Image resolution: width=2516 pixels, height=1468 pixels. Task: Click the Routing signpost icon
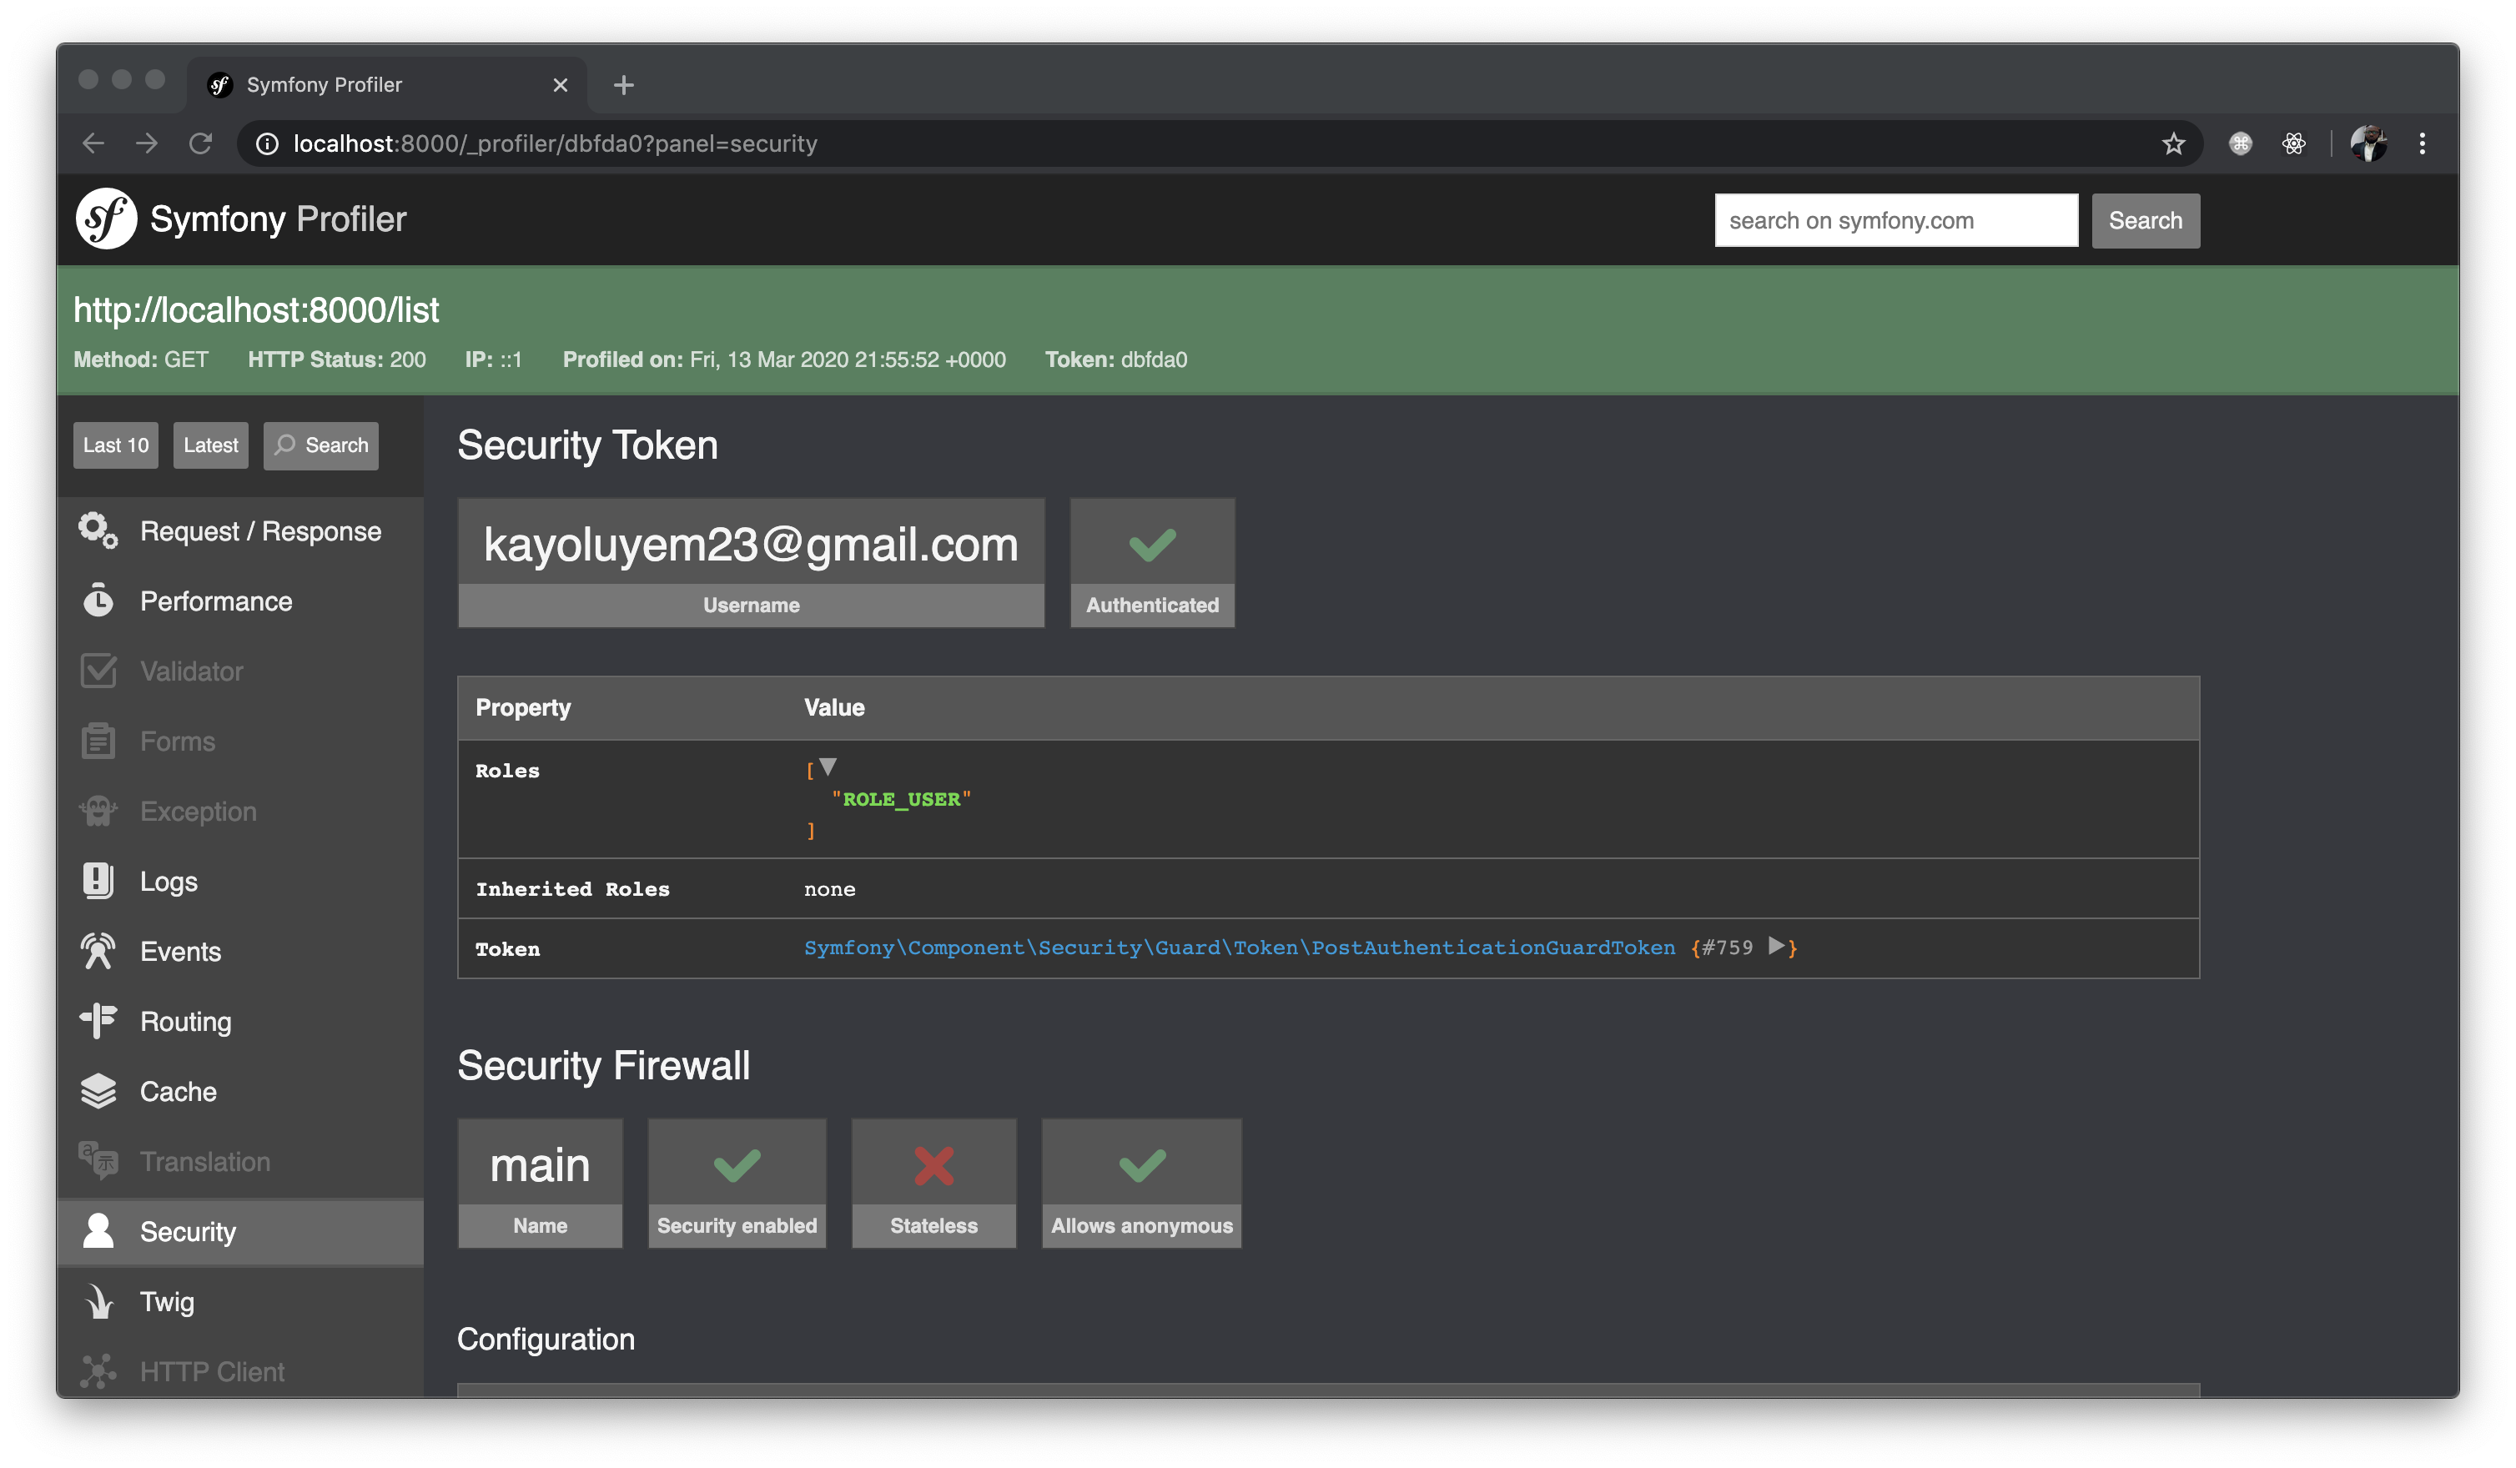[98, 1021]
